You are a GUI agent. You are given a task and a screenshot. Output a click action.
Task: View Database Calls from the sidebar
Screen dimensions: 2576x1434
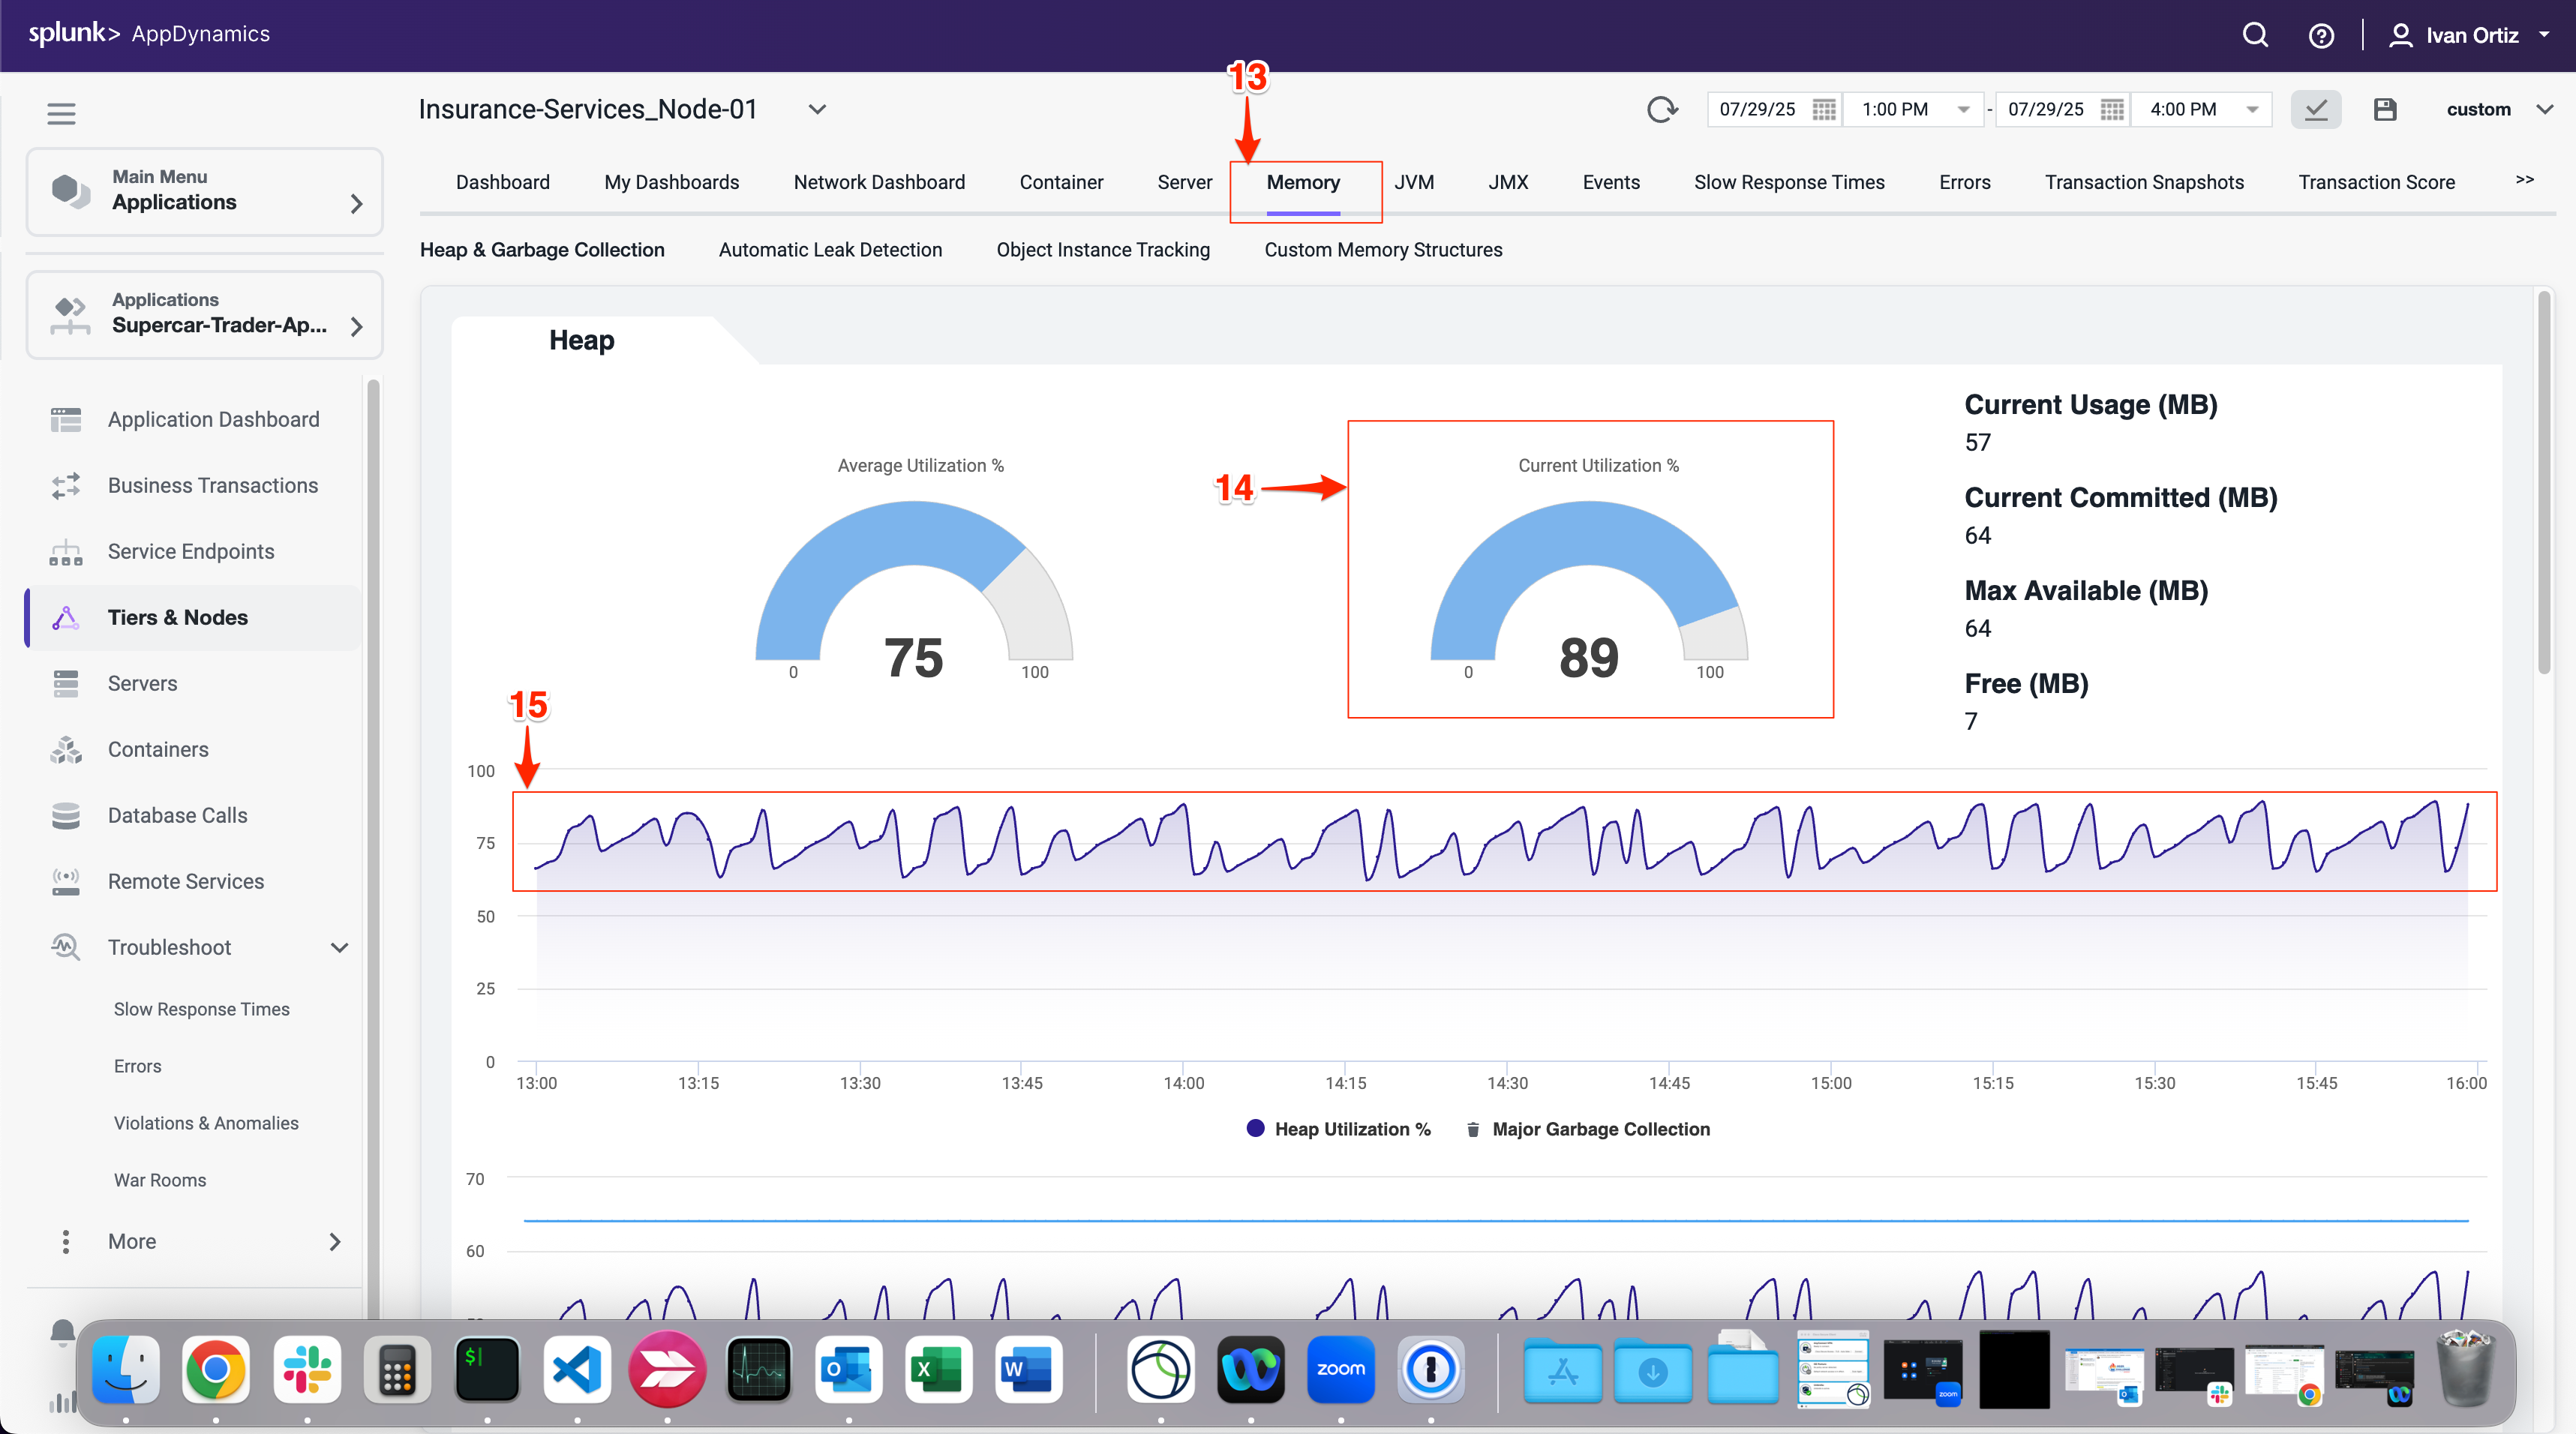tap(177, 815)
